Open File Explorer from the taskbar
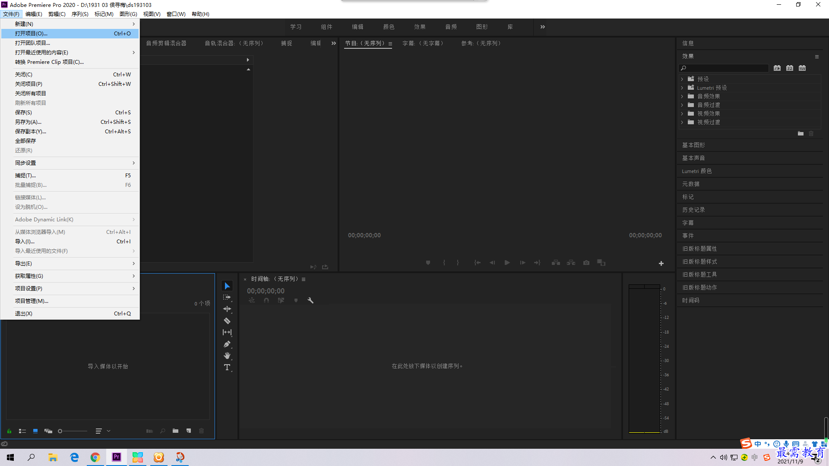 pos(53,457)
